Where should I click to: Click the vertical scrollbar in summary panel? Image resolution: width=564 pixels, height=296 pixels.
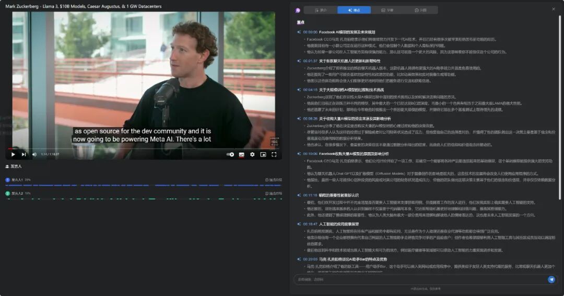point(560,107)
